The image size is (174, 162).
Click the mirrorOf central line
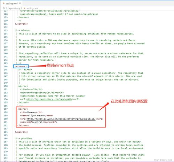tap(39, 122)
